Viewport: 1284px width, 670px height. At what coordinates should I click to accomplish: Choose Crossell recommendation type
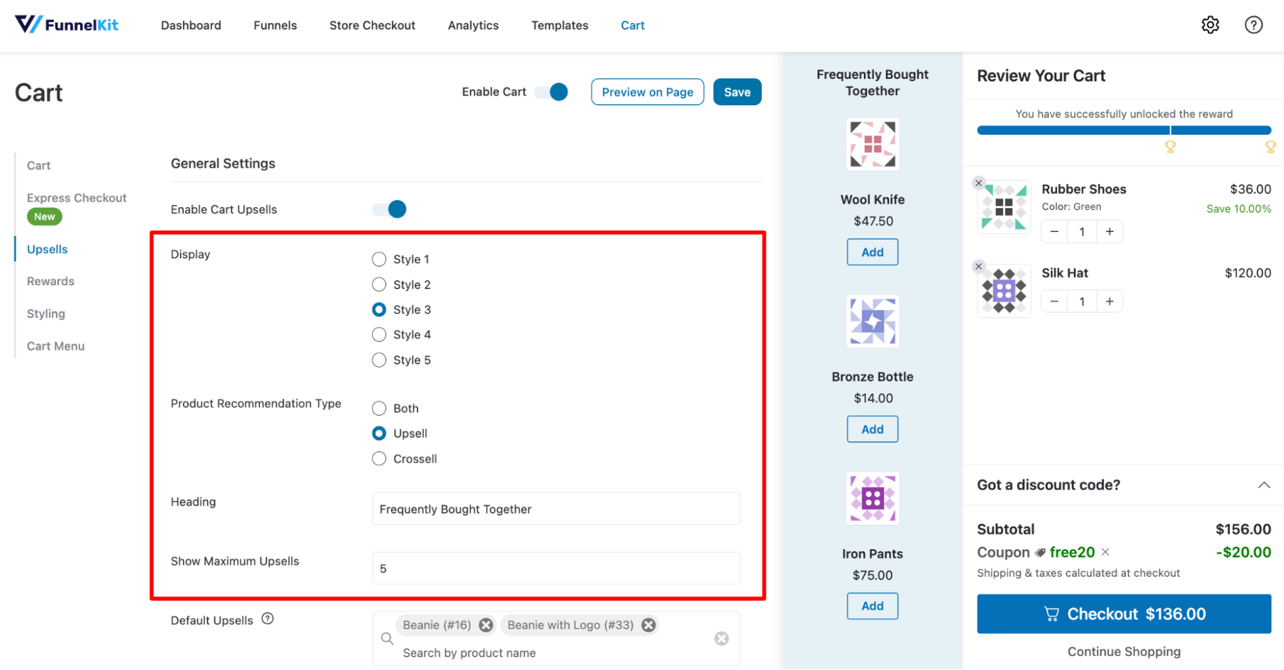(379, 459)
